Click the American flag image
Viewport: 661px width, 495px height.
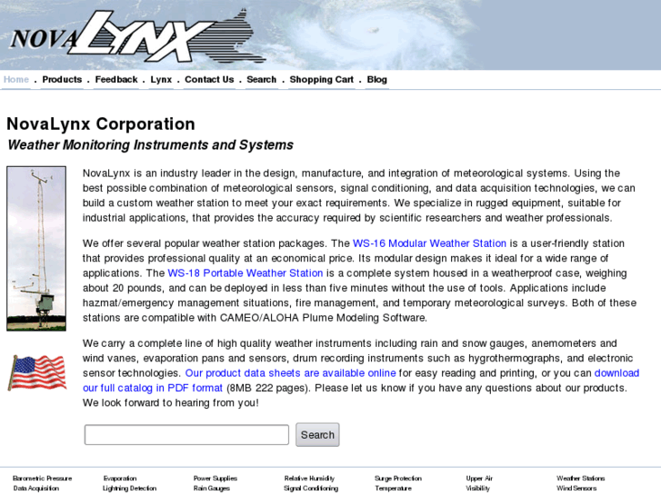pos(37,372)
